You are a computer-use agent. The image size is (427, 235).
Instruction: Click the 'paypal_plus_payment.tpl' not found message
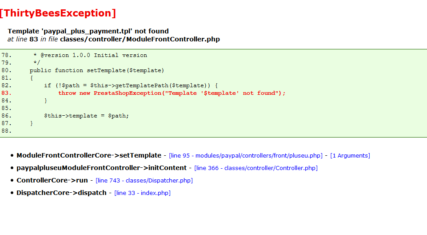point(88,31)
